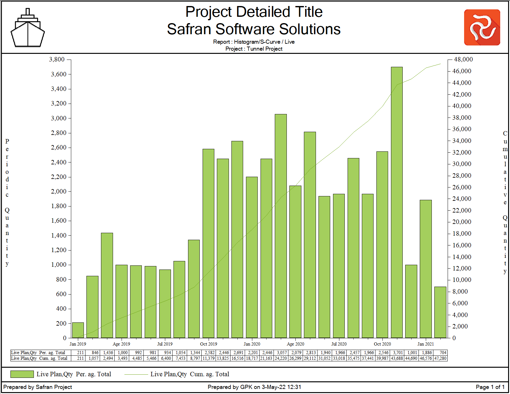Image resolution: width=510 pixels, height=394 pixels.
Task: Click the Oct 2020 axis label
Action: point(382,344)
